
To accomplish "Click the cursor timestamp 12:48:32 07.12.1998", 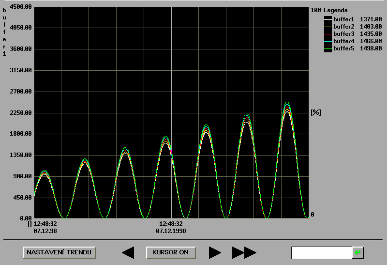I will (171, 227).
